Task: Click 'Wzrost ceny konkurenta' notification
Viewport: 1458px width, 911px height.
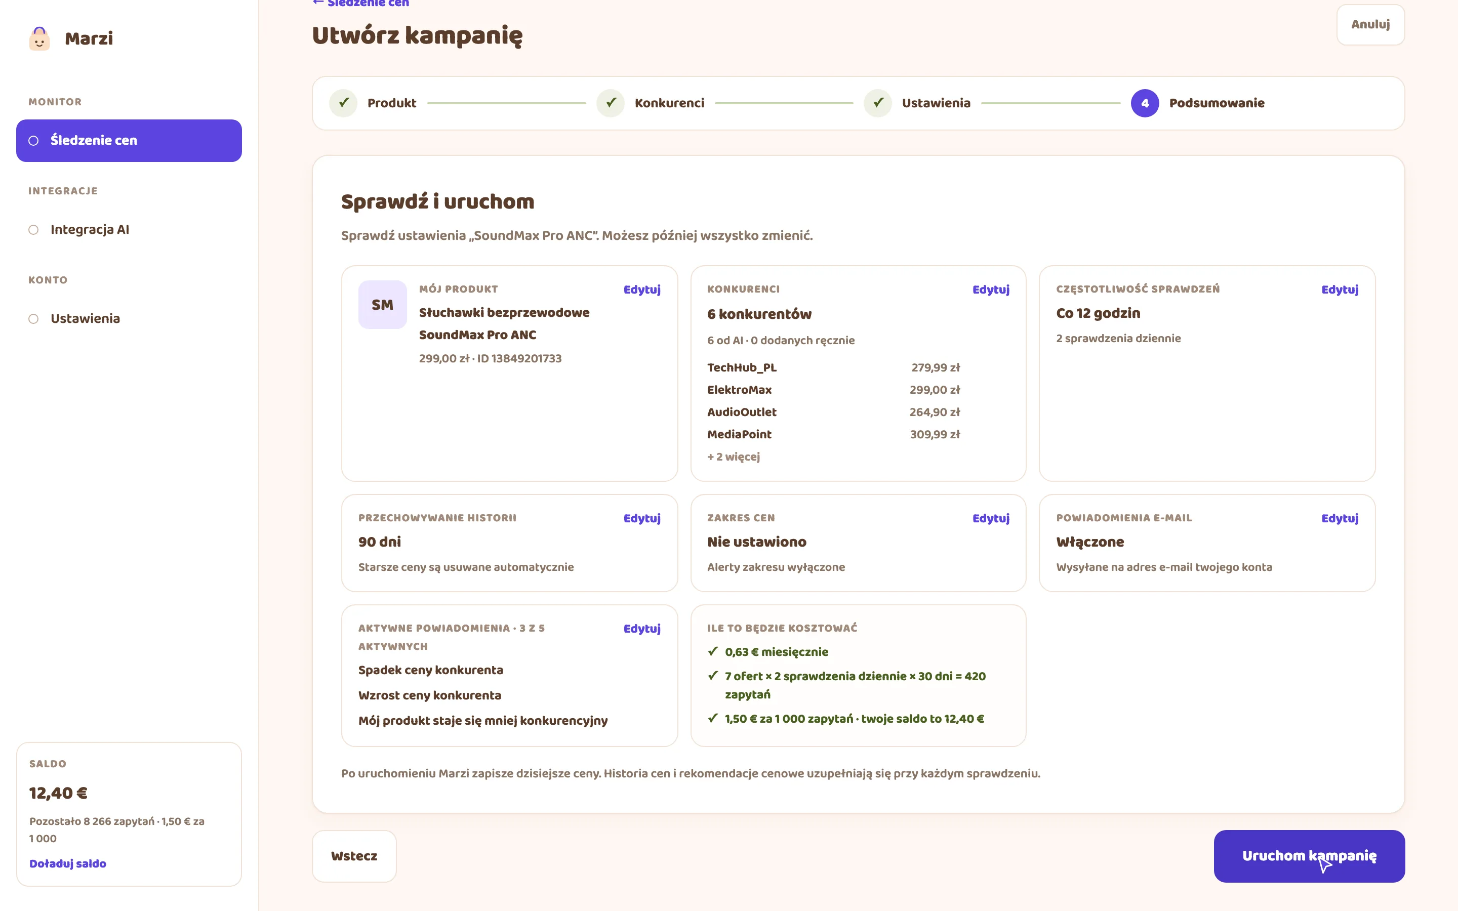Action: click(430, 695)
